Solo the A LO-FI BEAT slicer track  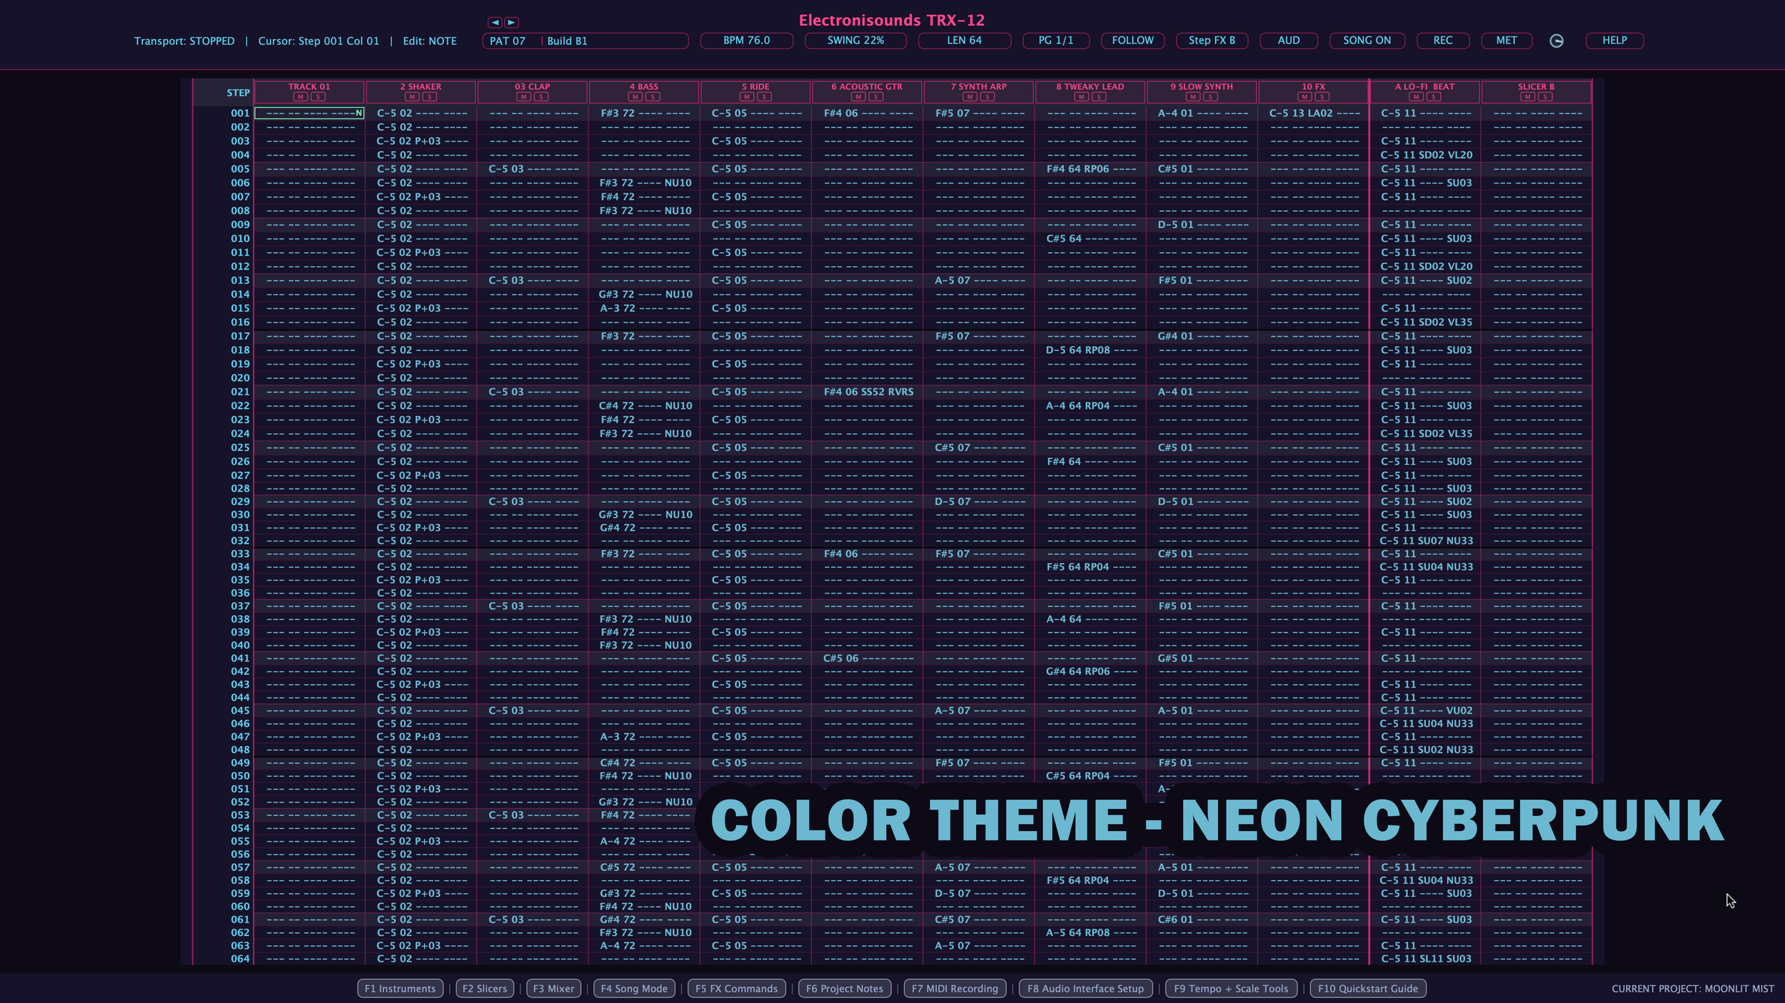point(1433,97)
